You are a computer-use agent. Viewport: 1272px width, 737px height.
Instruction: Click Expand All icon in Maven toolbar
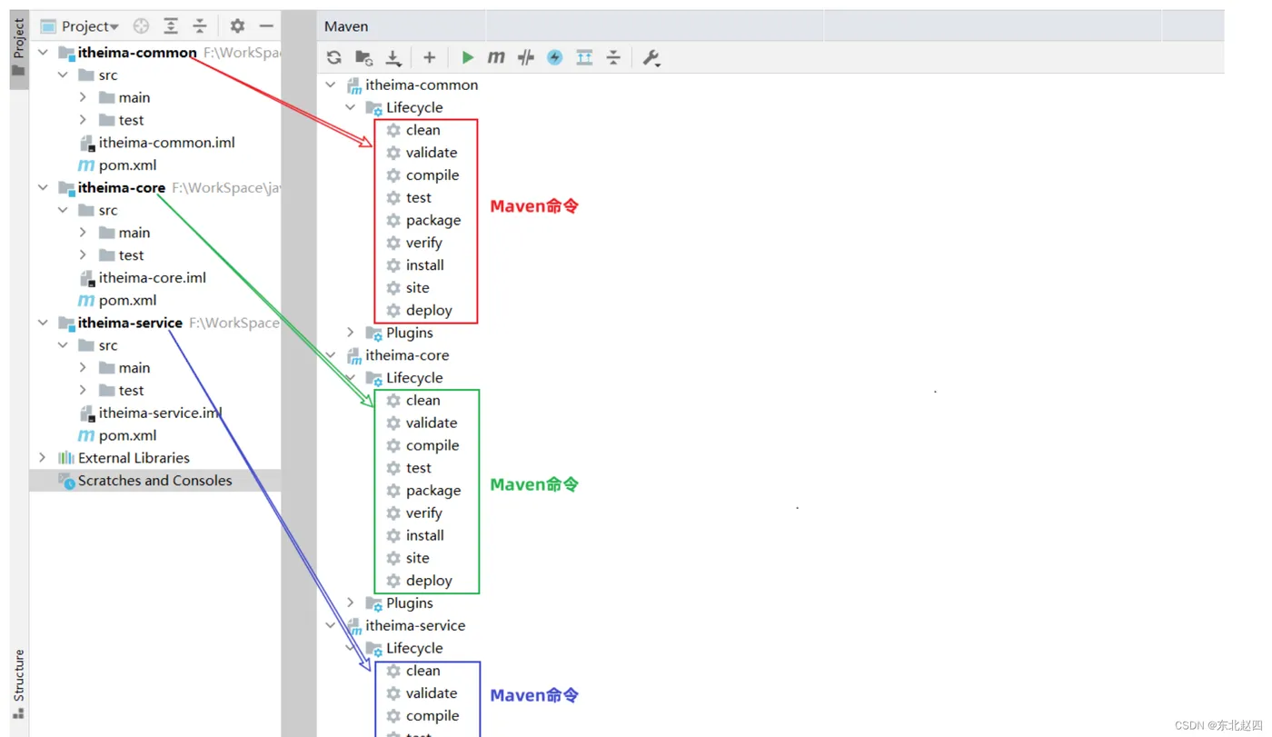tap(584, 57)
